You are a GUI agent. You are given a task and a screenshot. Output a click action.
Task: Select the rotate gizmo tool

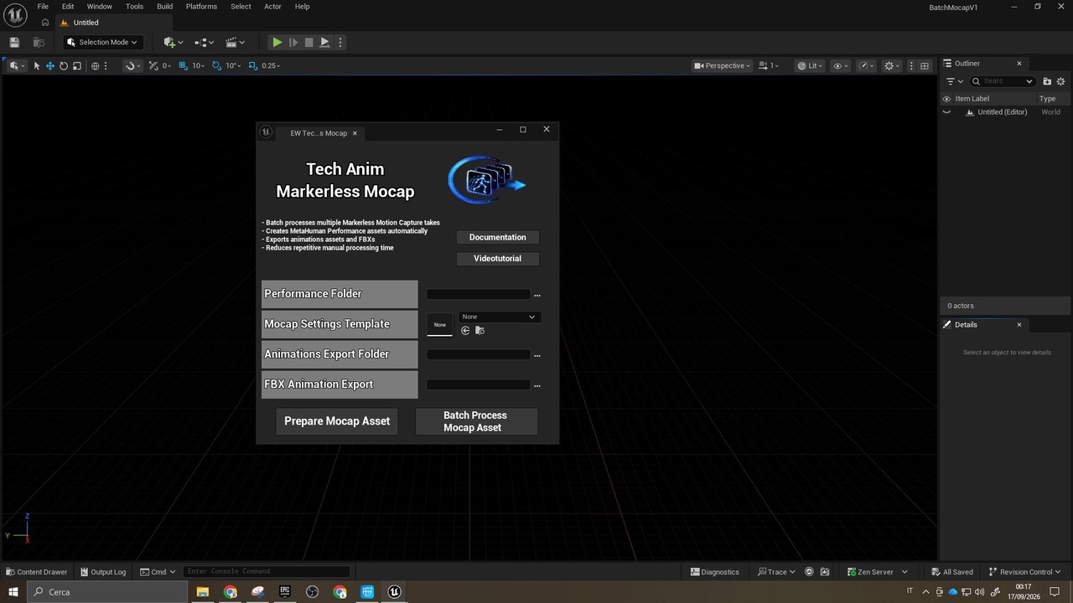coord(64,65)
